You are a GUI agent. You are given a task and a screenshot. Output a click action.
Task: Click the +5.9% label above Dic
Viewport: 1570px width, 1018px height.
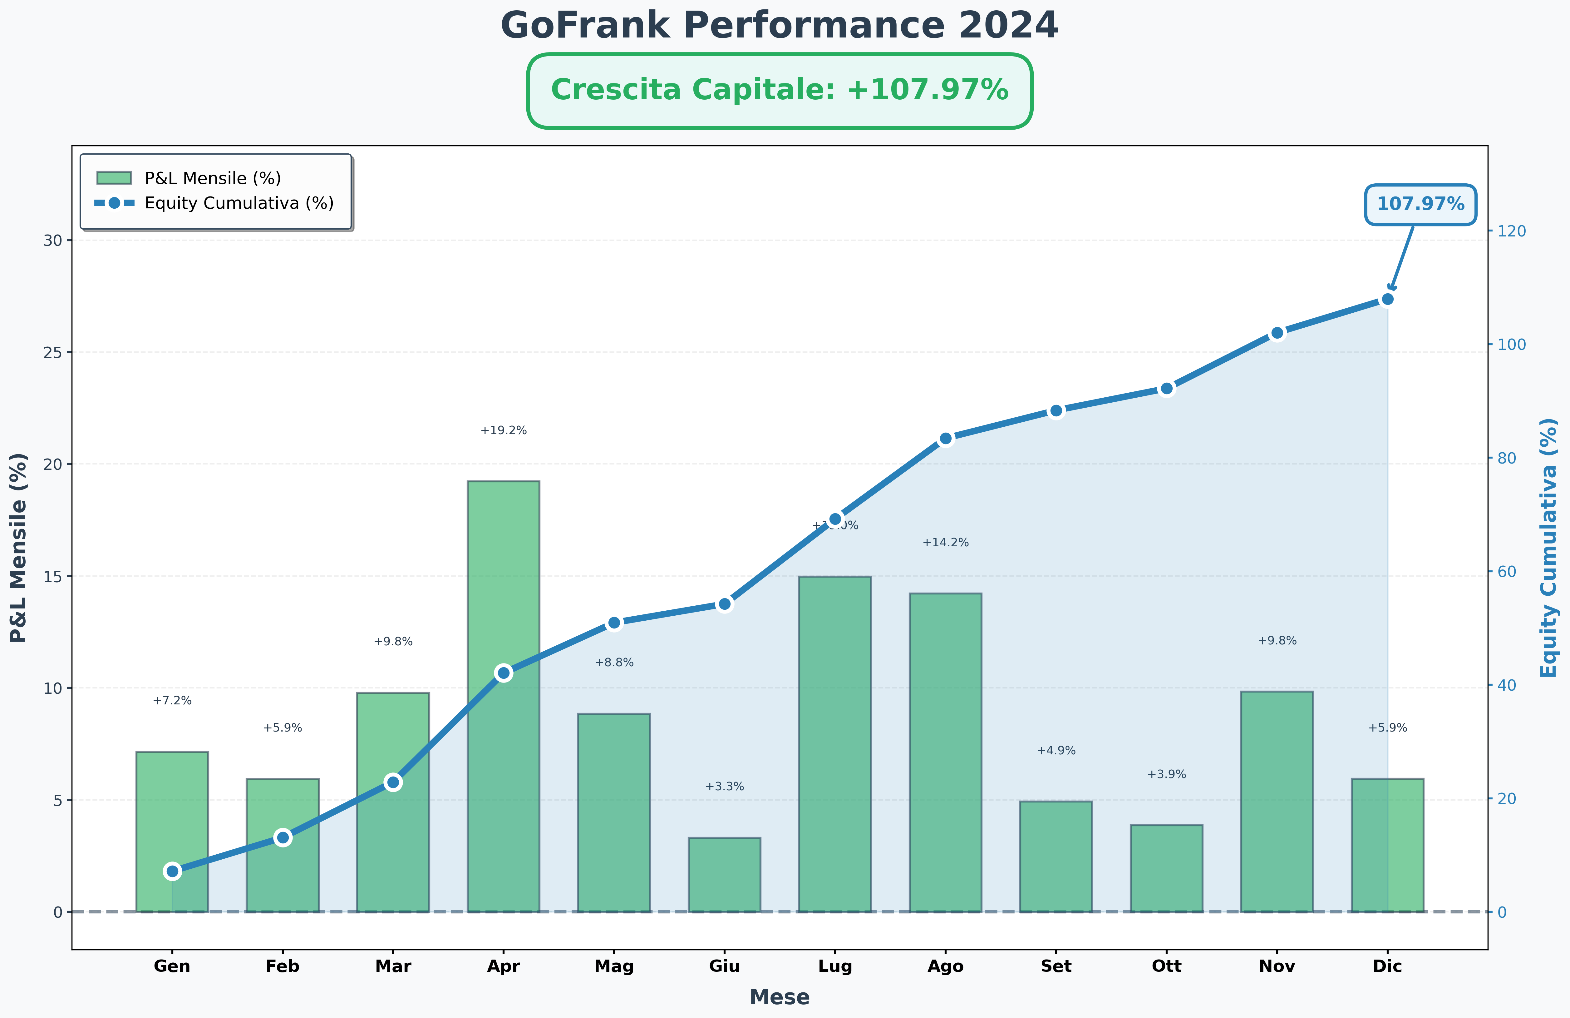pyautogui.click(x=1387, y=727)
